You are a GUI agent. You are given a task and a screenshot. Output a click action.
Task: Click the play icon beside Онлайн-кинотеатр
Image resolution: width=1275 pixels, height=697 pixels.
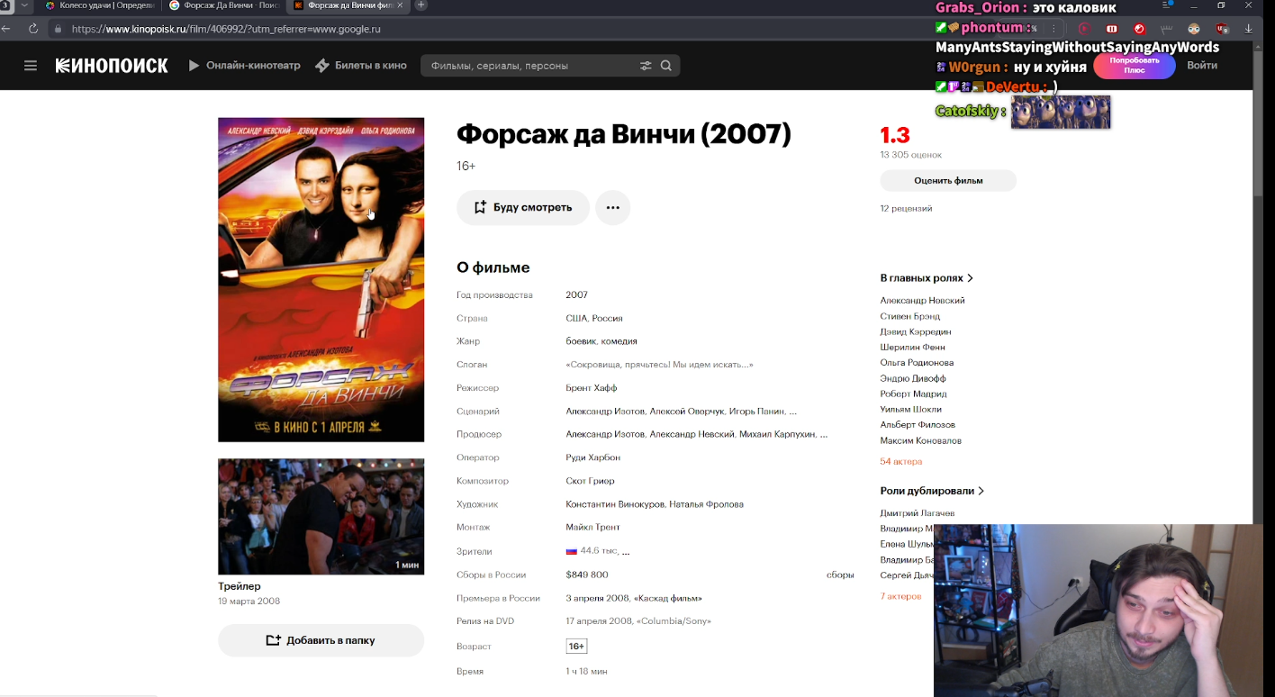pos(194,66)
